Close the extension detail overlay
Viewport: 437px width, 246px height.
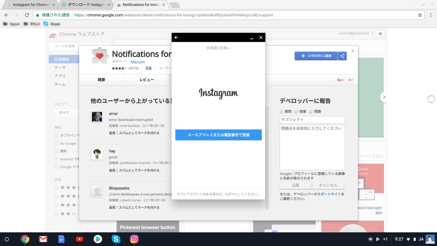(x=353, y=51)
